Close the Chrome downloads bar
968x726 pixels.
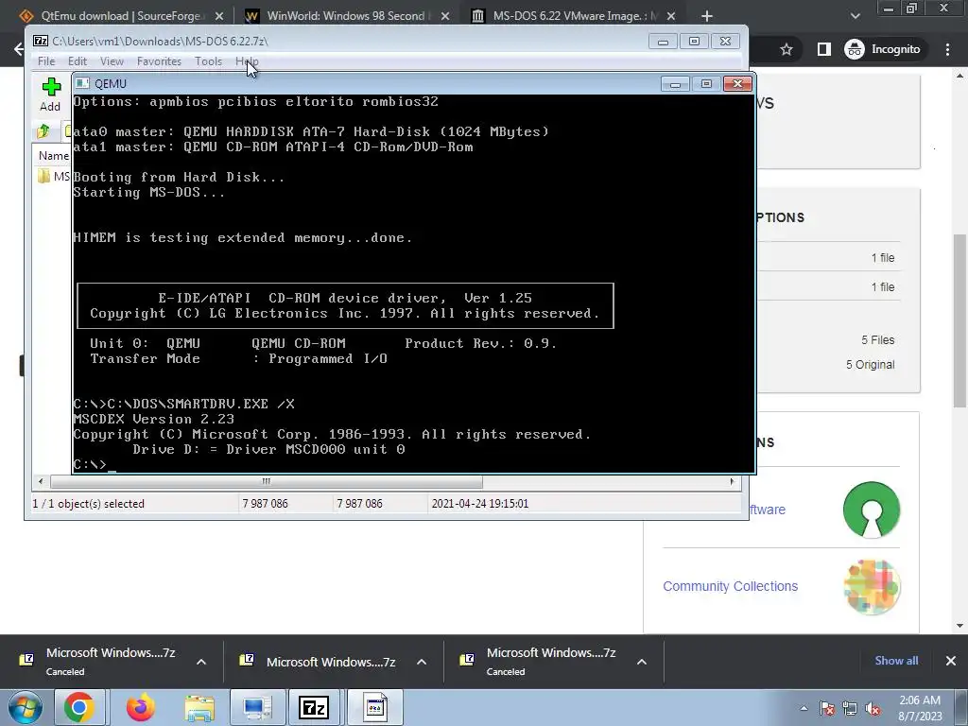click(951, 661)
